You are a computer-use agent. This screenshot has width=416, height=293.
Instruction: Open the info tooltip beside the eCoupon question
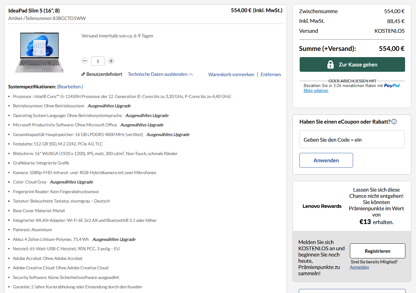(x=394, y=122)
